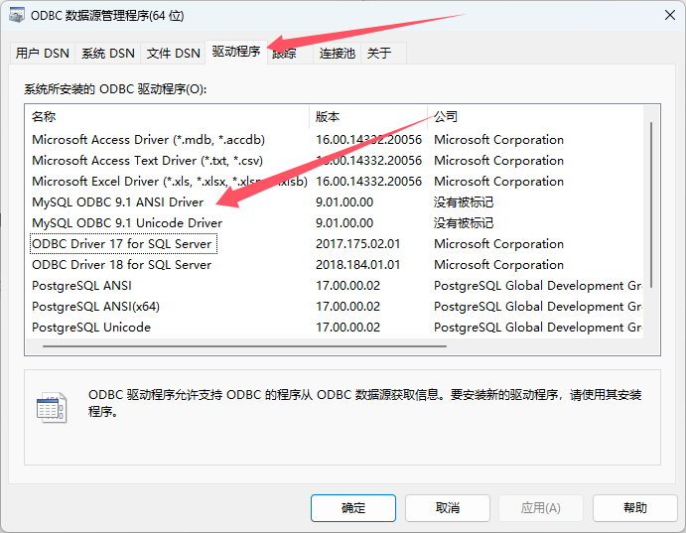Viewport: 686px width, 533px height.
Task: Switch to the 用户 DSN tab
Action: pyautogui.click(x=43, y=54)
